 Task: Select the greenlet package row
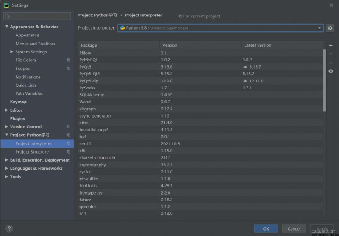pos(200,207)
